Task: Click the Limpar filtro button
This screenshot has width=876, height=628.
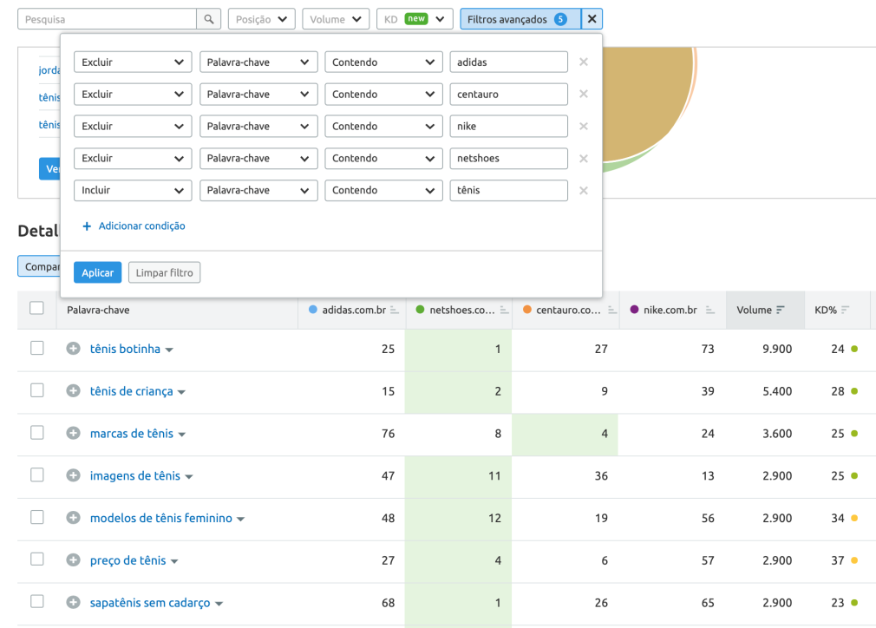Action: (x=164, y=272)
